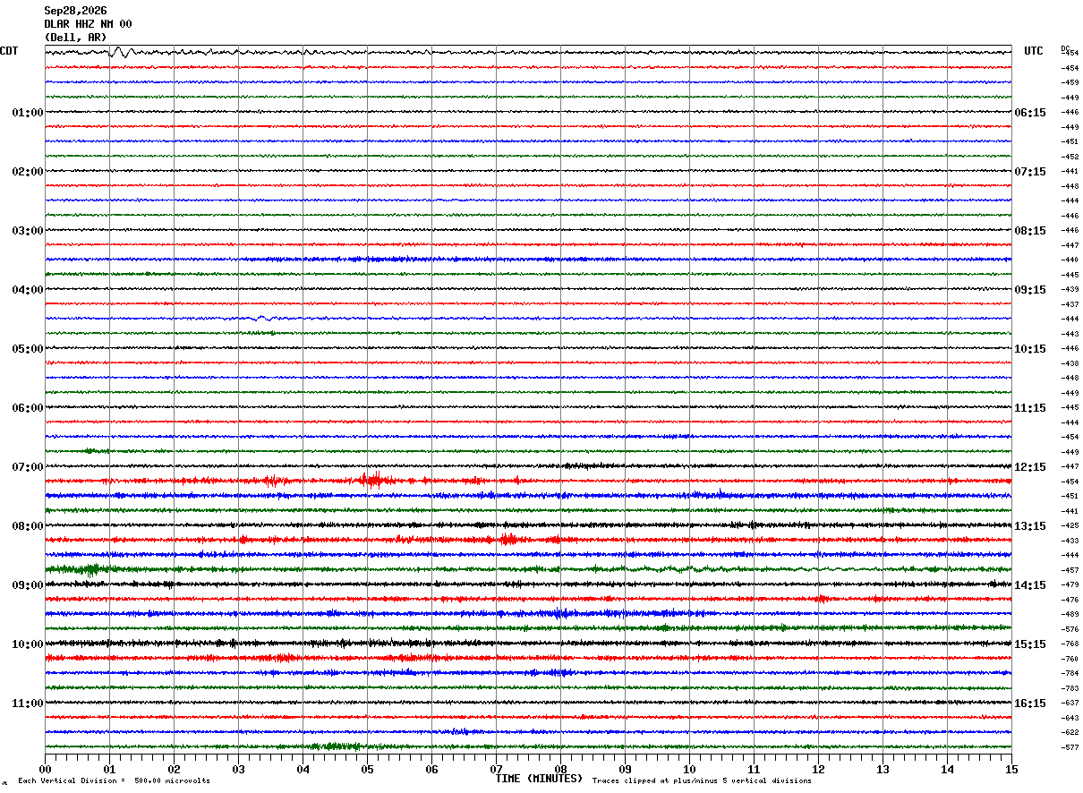Click the 12:15 UTC time label
This screenshot has height=793, width=1083.
point(1029,467)
